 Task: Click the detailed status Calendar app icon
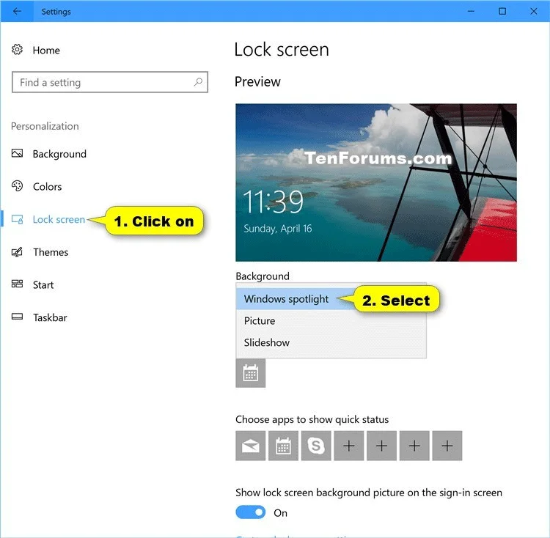click(251, 373)
